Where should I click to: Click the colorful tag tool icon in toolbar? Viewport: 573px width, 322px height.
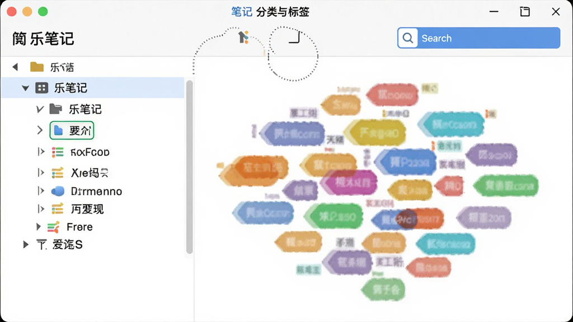[x=243, y=37]
